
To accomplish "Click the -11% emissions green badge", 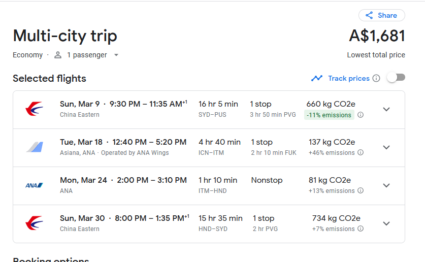I will (329, 115).
